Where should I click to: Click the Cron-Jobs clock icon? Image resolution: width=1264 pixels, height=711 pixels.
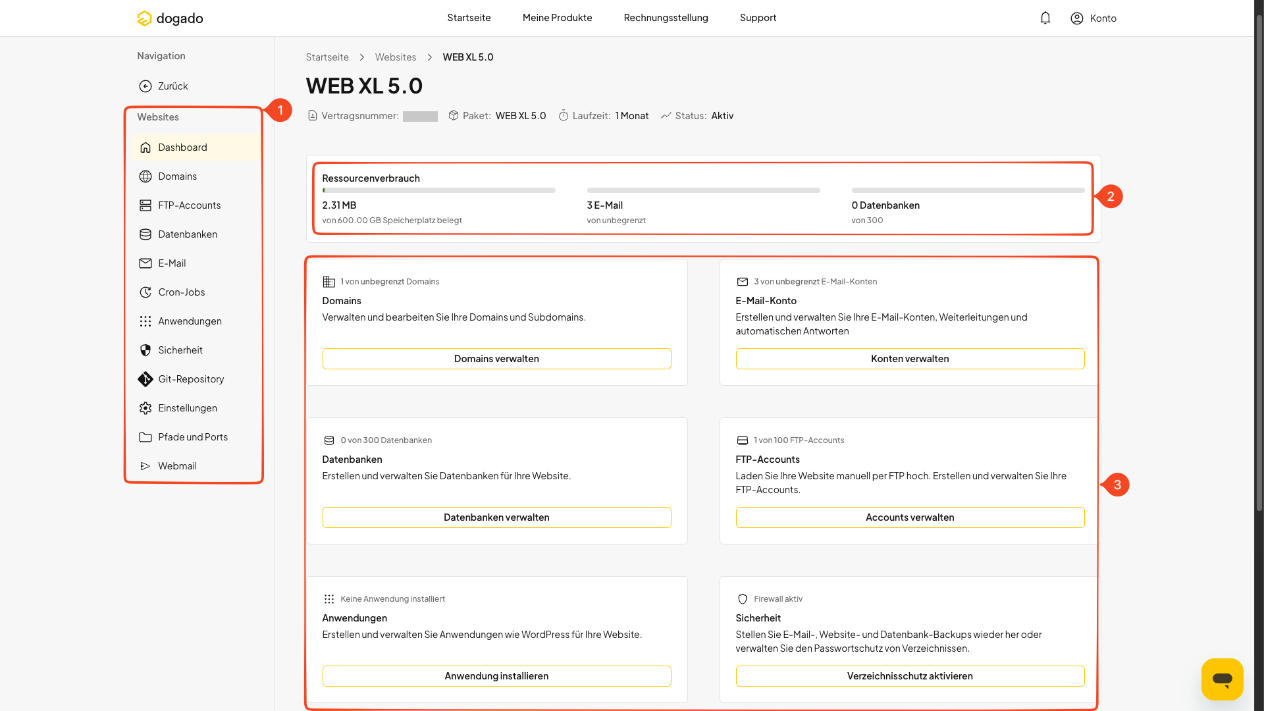point(145,292)
